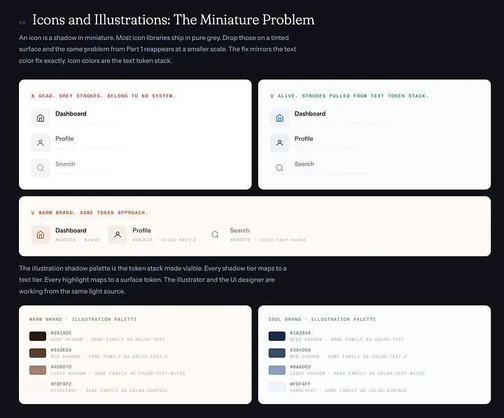Screen dimensions: 504x418
Task: Select the #A08070 light shadow swatch
Action: pos(38,370)
